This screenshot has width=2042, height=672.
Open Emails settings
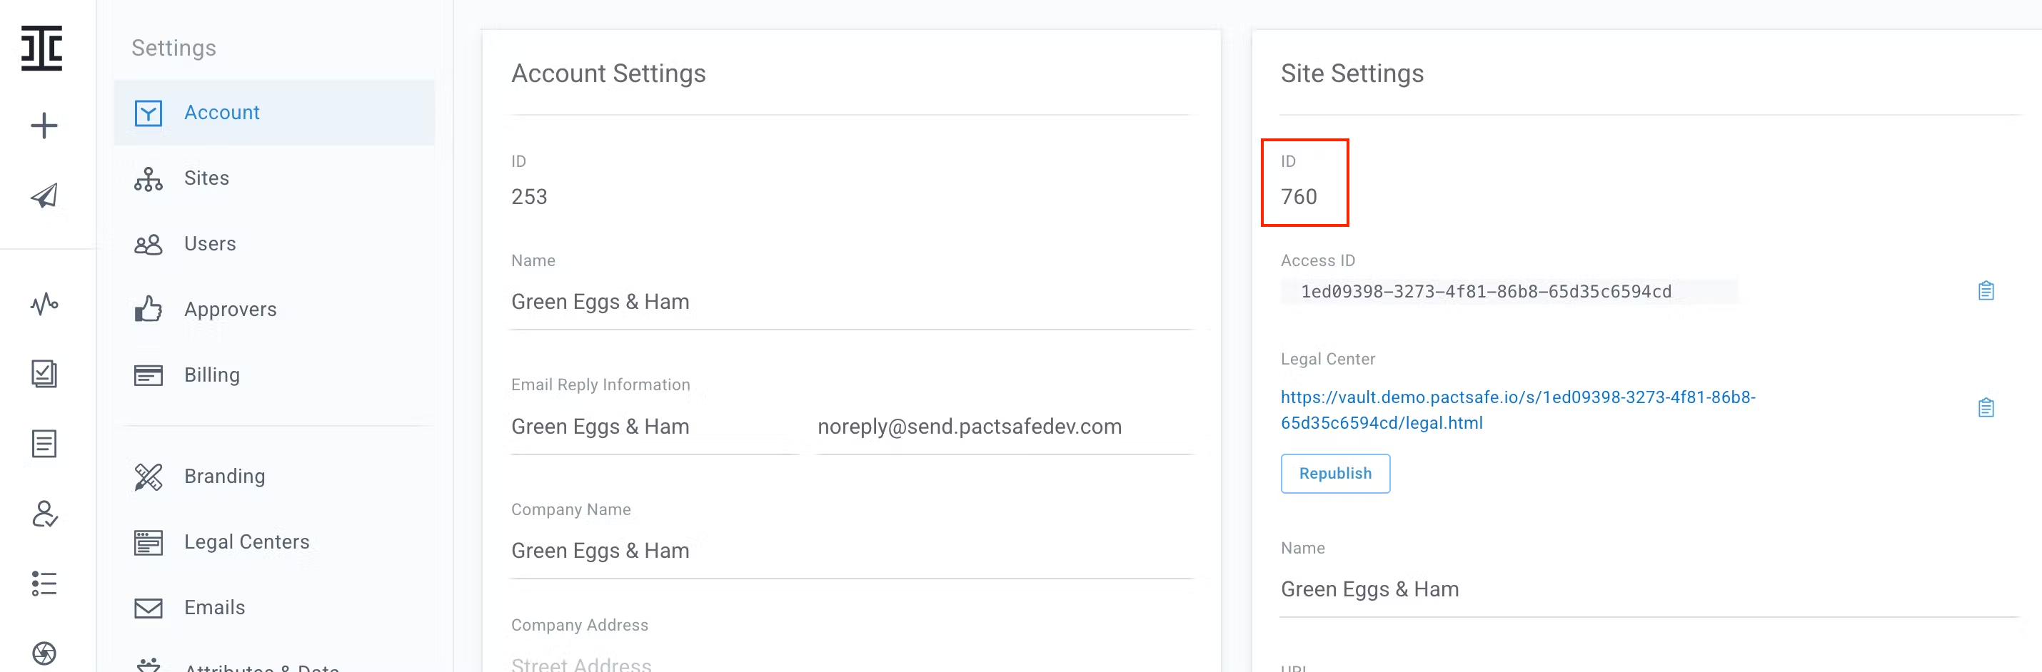[x=274, y=608]
